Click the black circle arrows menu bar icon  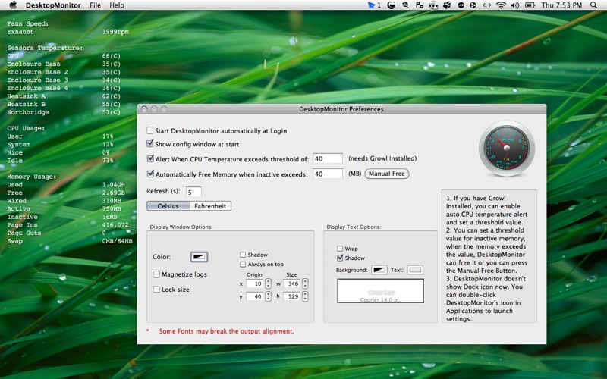(461, 5)
